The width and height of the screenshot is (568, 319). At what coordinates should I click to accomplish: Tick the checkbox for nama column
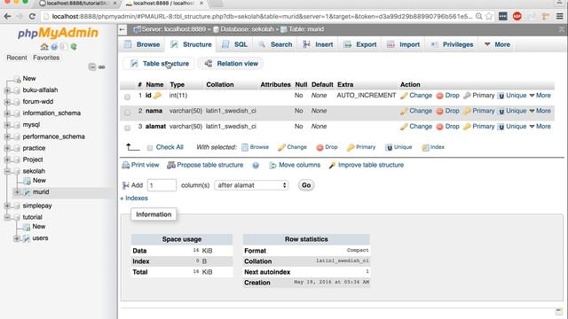coord(127,113)
